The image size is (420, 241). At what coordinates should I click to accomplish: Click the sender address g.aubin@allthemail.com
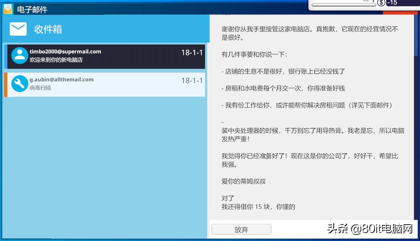(62, 79)
